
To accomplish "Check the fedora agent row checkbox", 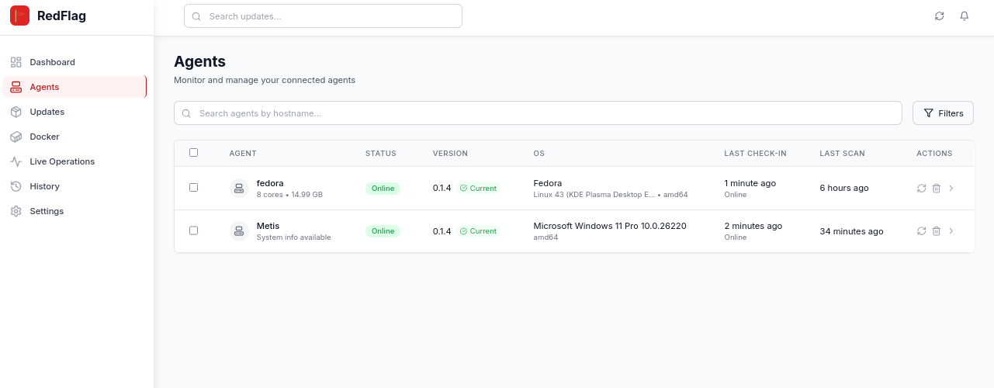I will click(x=194, y=188).
